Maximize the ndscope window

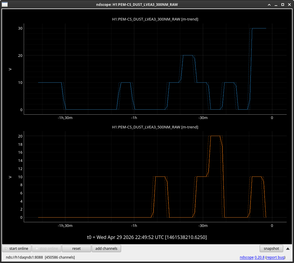coord(283,5)
